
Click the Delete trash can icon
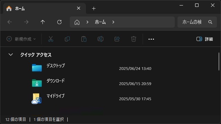tap(134, 39)
